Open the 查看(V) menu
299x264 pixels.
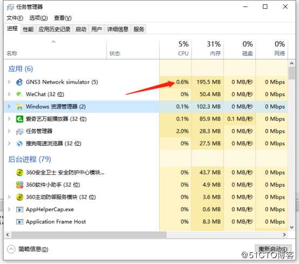click(63, 18)
